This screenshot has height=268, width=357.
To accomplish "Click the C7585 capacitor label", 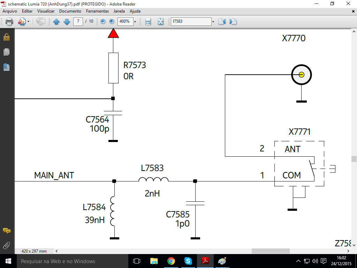I will 177,215.
